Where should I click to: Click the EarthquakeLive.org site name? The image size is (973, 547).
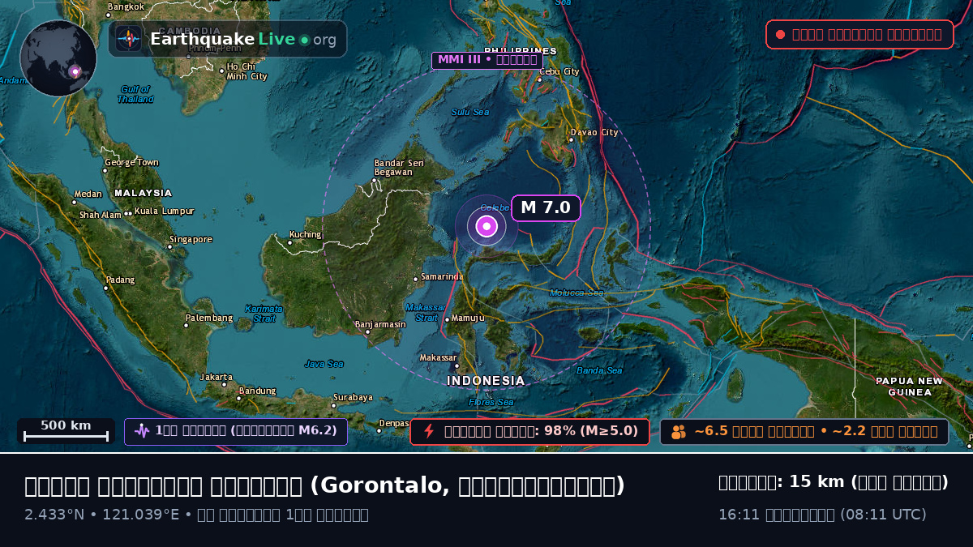243,40
